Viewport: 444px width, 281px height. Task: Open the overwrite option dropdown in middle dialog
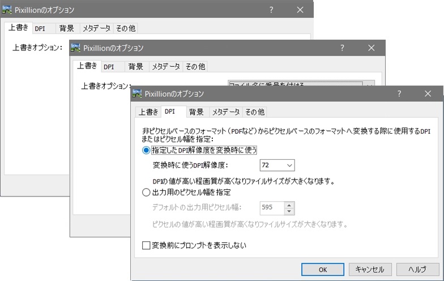coord(301,84)
